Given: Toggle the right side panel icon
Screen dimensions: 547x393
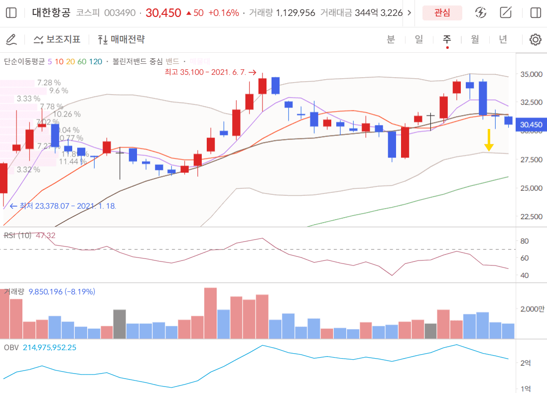Looking at the screenshot, I should [536, 13].
